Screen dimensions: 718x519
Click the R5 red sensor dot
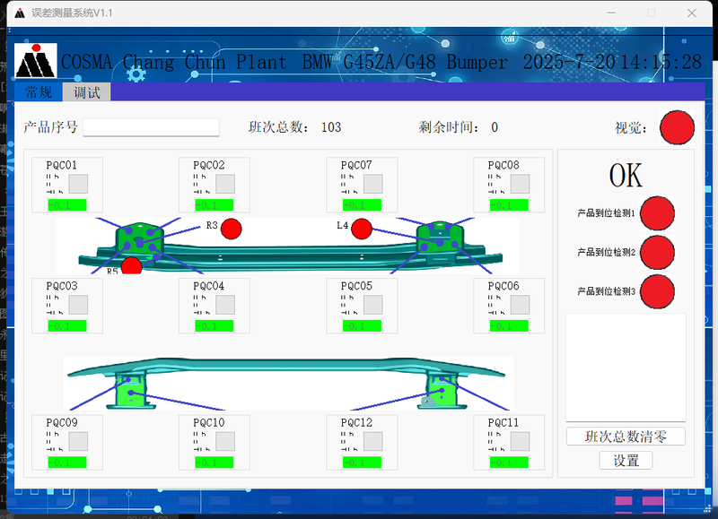pos(132,266)
